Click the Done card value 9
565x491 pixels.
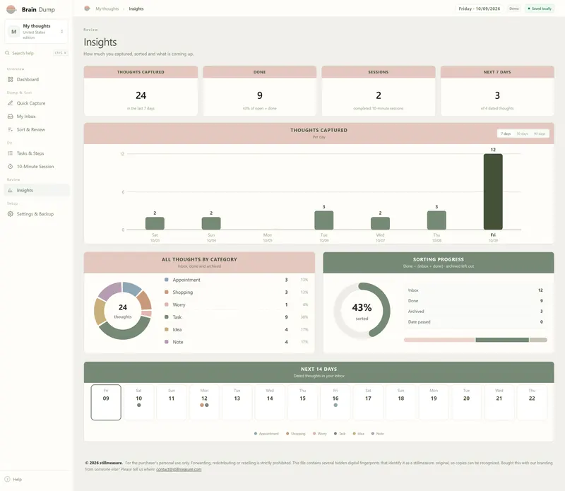259,95
